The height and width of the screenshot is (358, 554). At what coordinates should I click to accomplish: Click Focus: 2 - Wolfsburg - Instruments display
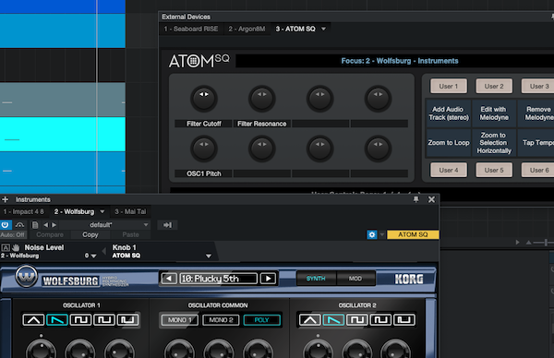coord(400,61)
